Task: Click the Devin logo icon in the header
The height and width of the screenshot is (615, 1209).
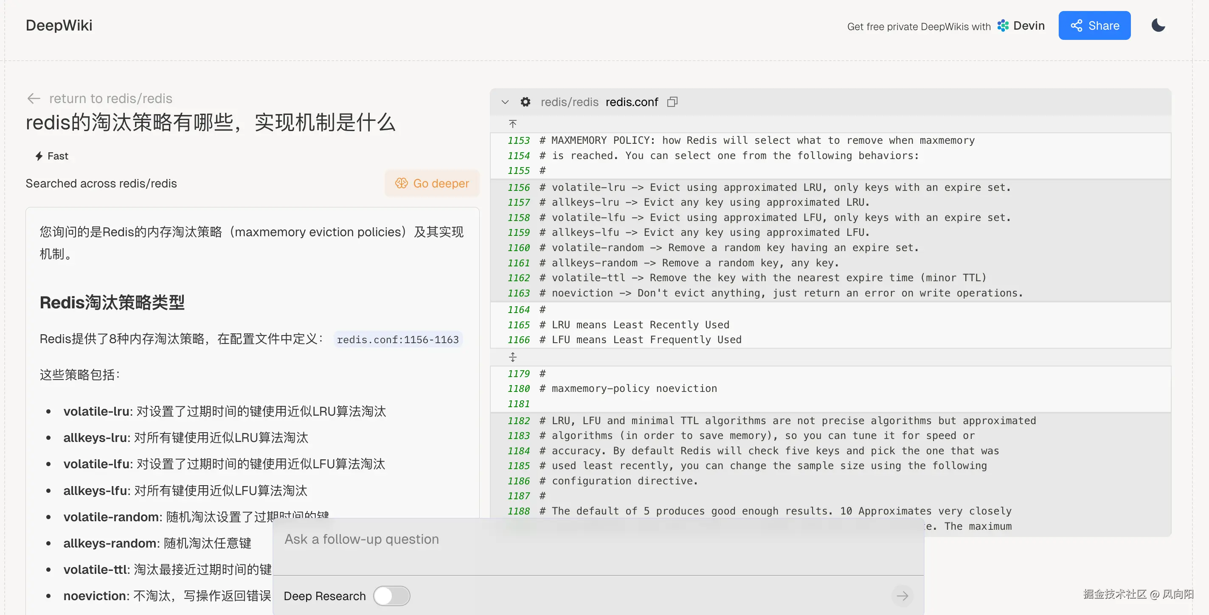Action: pyautogui.click(x=1004, y=26)
